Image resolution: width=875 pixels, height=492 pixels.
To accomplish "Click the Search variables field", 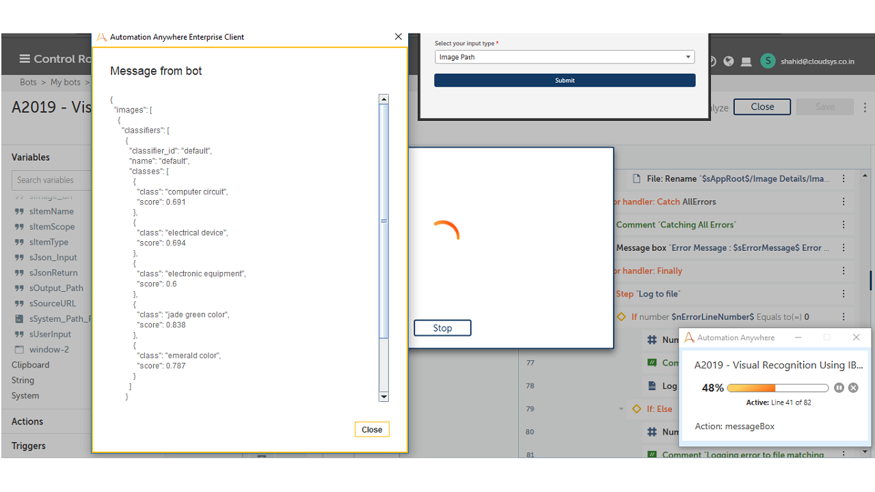I will [x=51, y=180].
